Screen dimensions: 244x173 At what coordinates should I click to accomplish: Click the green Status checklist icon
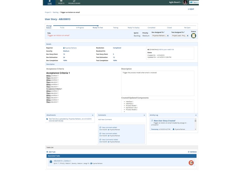(193, 36)
